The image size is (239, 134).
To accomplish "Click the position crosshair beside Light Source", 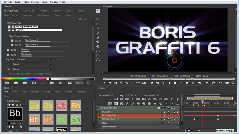I will click(8, 43).
